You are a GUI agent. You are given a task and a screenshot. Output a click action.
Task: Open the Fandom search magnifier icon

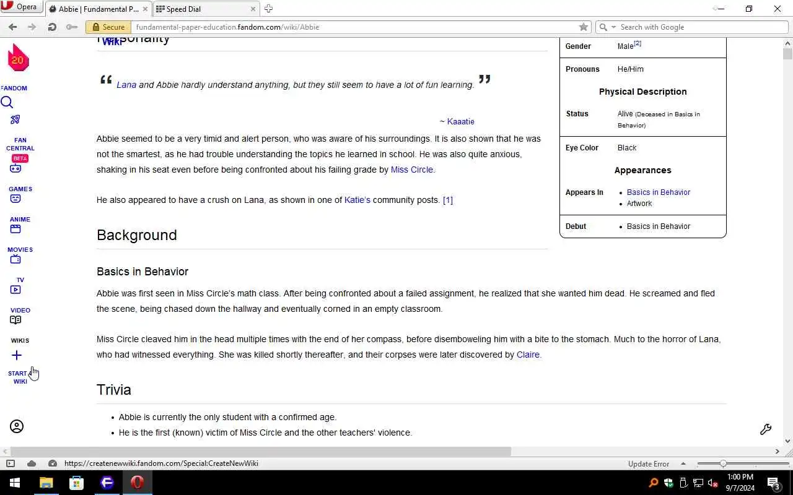coord(7,102)
